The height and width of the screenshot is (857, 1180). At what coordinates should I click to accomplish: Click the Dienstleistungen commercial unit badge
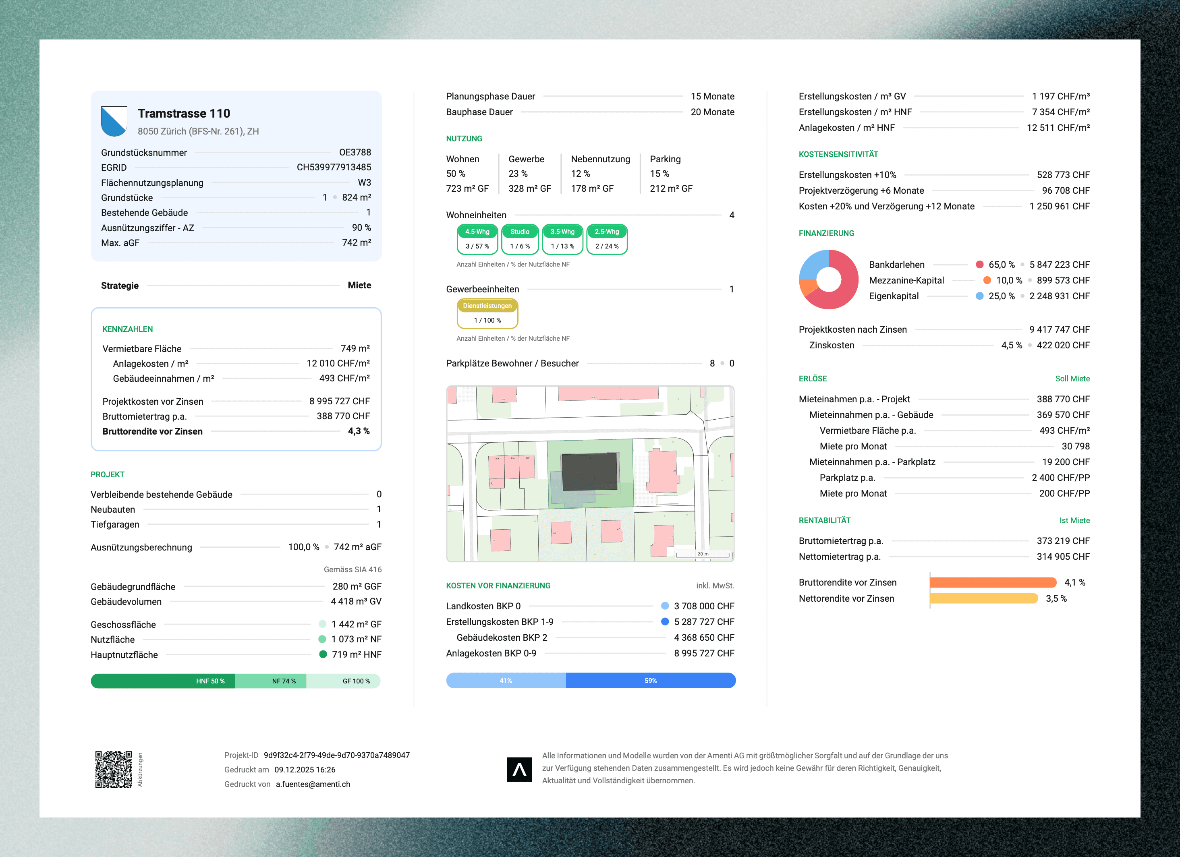click(487, 313)
